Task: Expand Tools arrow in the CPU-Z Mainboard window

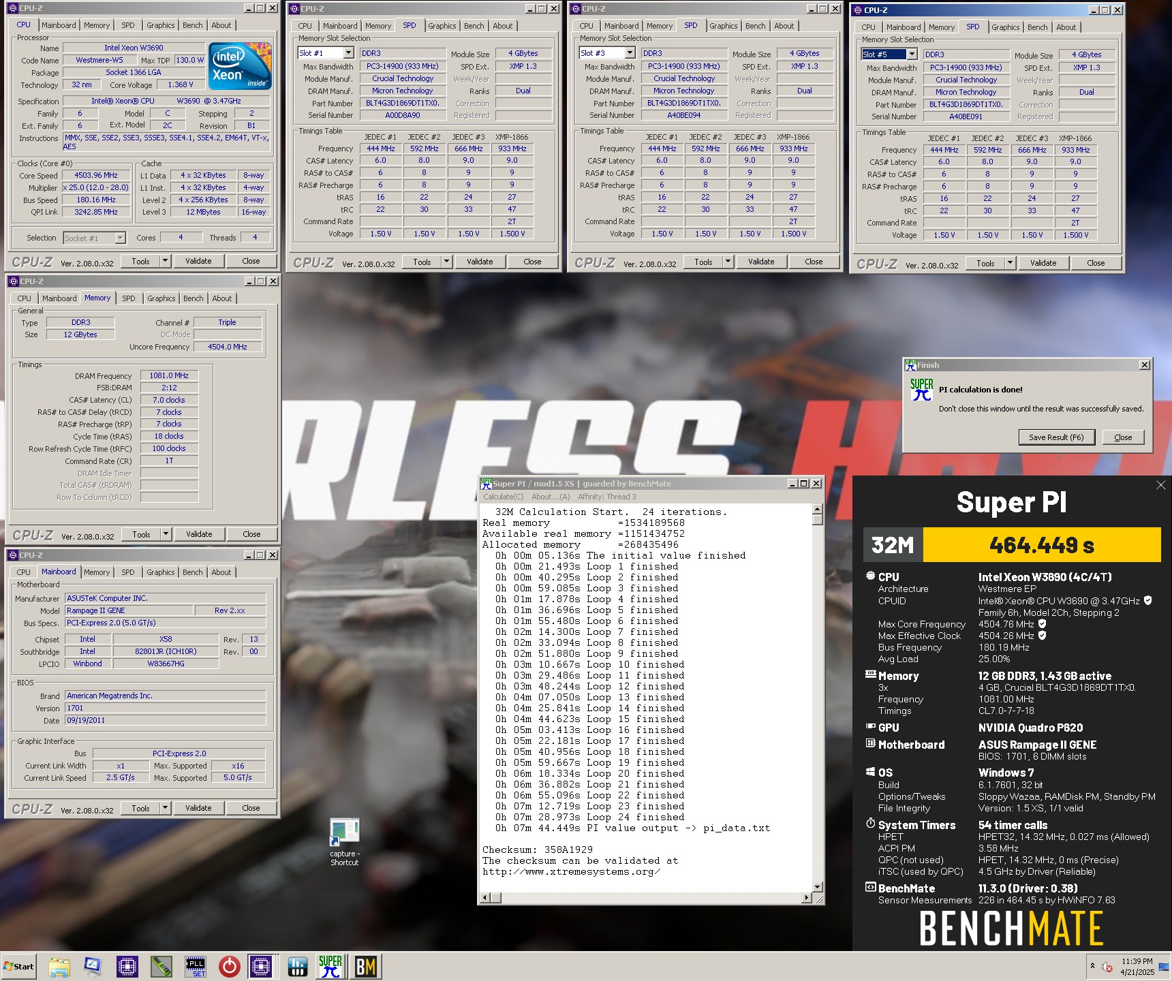Action: tap(165, 808)
